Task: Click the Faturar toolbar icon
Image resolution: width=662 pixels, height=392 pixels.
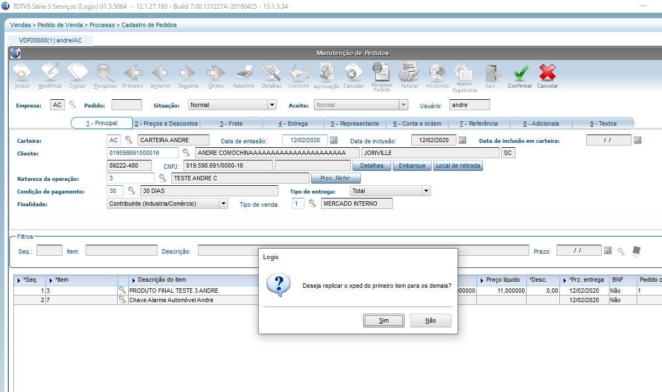Action: coord(409,72)
